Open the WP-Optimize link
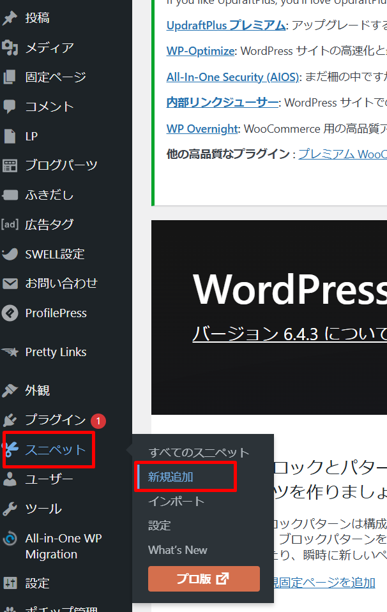This screenshot has height=612, width=387. point(201,51)
